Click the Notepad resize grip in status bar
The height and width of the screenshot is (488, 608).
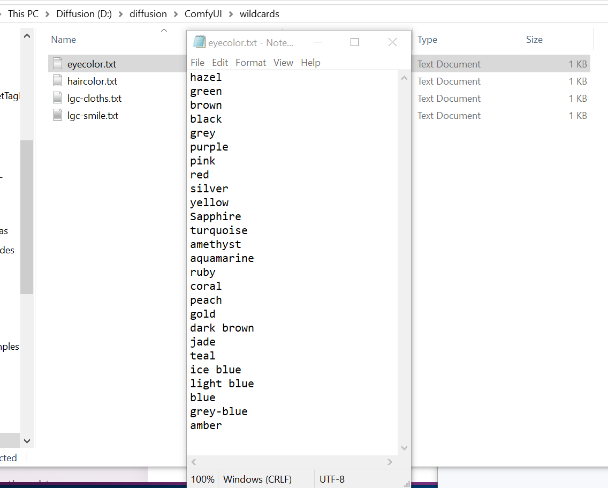407,484
